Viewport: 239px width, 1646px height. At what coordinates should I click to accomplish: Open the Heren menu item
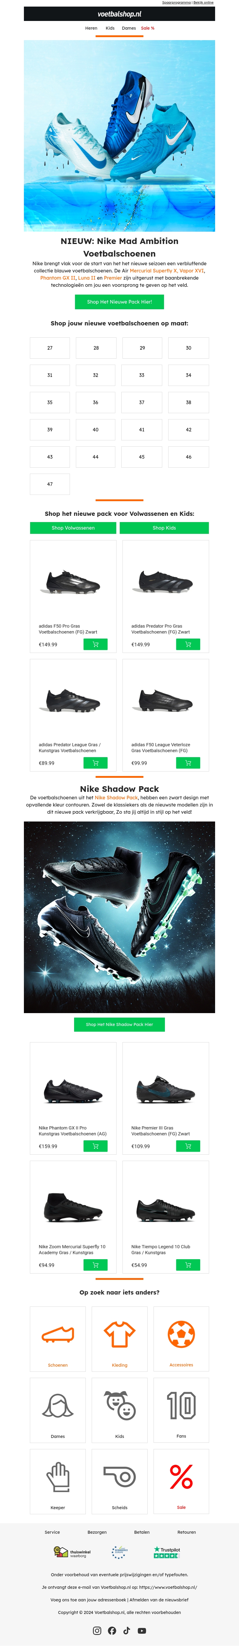click(x=91, y=28)
